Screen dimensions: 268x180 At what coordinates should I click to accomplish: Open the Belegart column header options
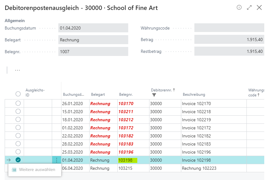pos(98,95)
